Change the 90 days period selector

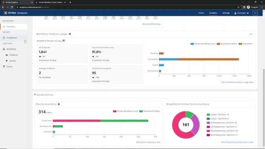(x=58, y=41)
